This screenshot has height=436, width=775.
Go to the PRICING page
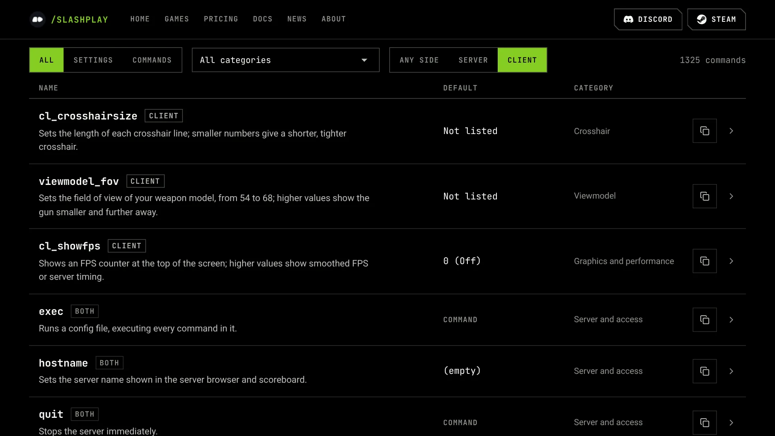tap(221, 19)
